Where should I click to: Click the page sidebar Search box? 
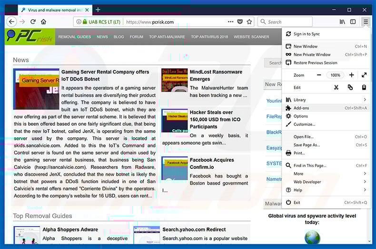point(273,63)
